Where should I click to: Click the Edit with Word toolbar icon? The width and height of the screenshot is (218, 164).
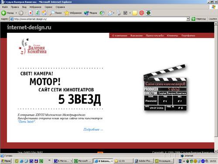click(126, 13)
